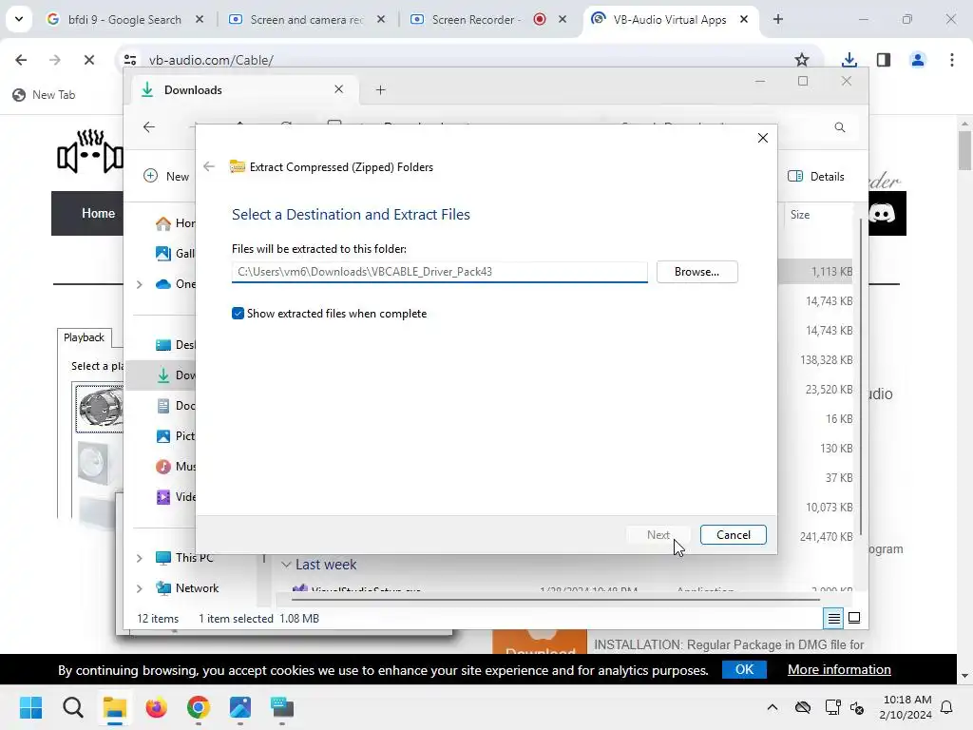Switch to details list view icon
Image resolution: width=973 pixels, height=730 pixels.
(833, 618)
